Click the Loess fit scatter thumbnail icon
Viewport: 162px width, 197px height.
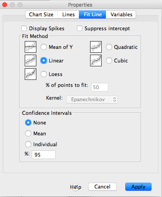(x=31, y=74)
